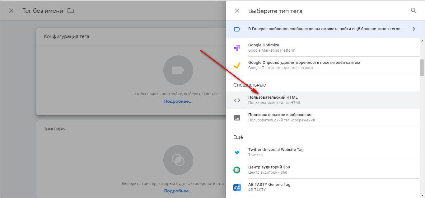Click the Google Опросы yellow checkmark icon
The width and height of the screenshot is (425, 198).
[237, 65]
